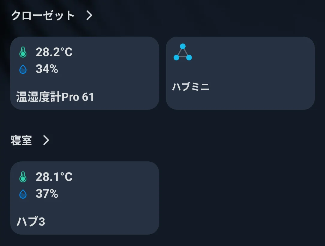Select the ハブミニ label text
The width and height of the screenshot is (325, 246).
190,87
